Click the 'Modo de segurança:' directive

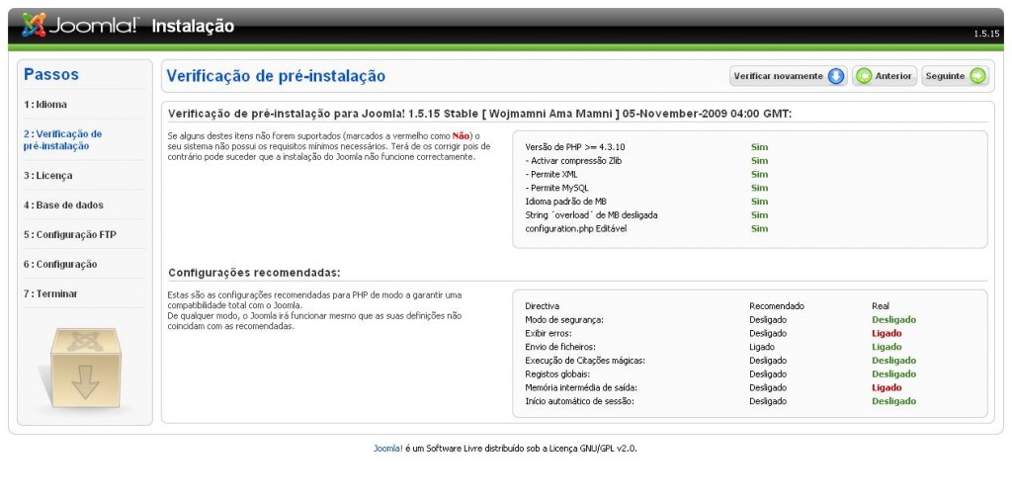(564, 319)
